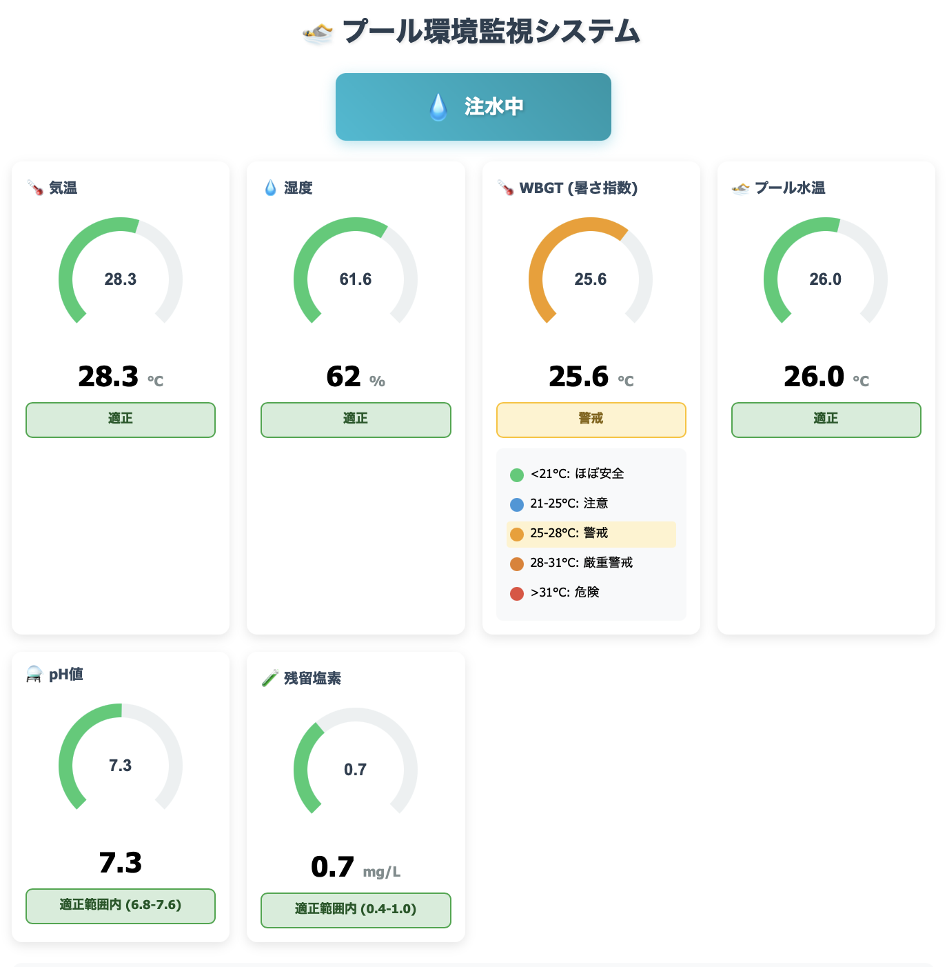This screenshot has height=967, width=947.
Task: Click the orange WBGT gauge showing 25.6
Action: click(591, 279)
